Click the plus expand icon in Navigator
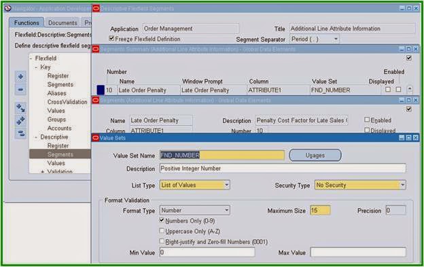424x267 pixels. pyautogui.click(x=20, y=77)
